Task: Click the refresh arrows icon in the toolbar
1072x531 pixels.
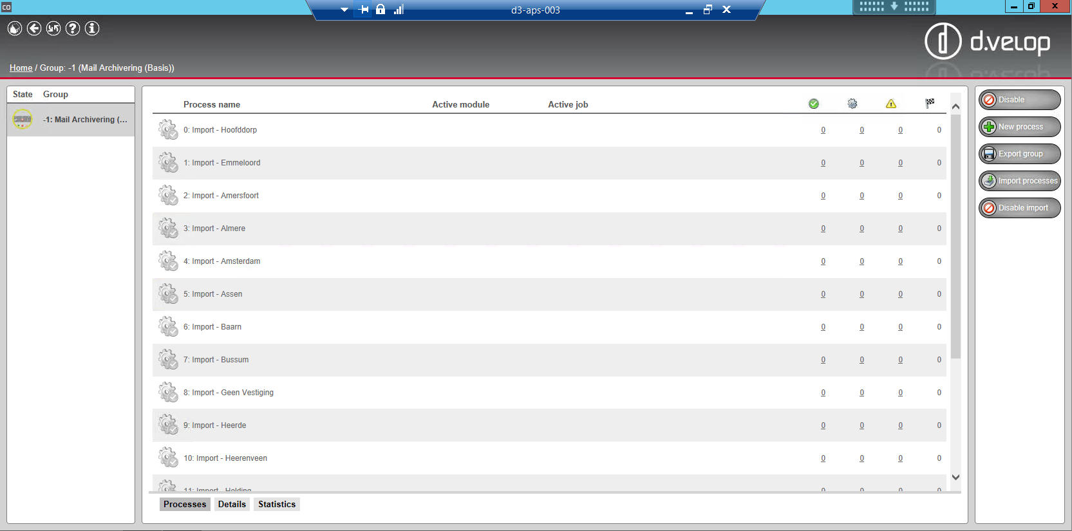Action: [x=53, y=28]
